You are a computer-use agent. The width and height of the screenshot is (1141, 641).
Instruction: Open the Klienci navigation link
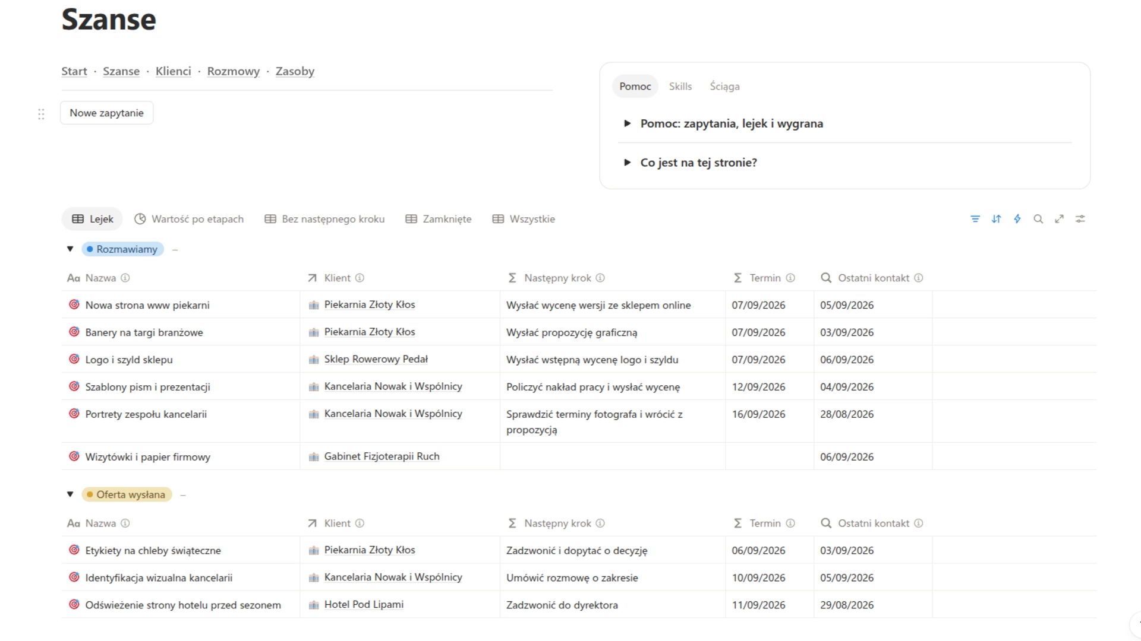pyautogui.click(x=174, y=71)
